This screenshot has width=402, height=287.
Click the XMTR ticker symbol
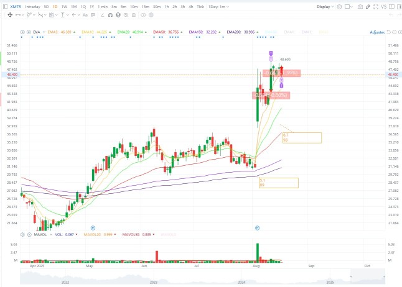[16, 7]
